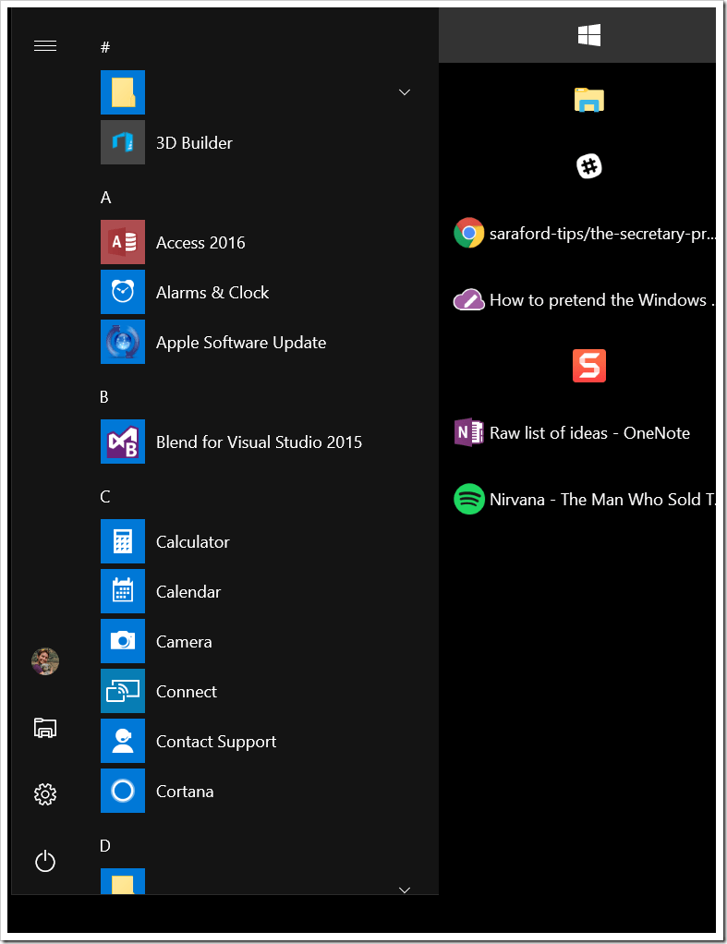Switch to Raw list of ideas OneNote window
Viewport: 727px width, 944px height.
point(573,433)
